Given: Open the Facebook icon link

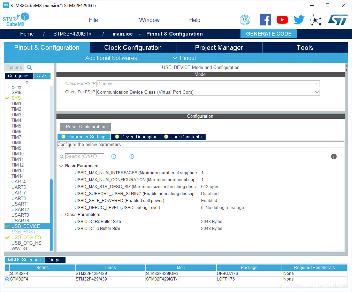Looking at the screenshot, I should [266, 20].
